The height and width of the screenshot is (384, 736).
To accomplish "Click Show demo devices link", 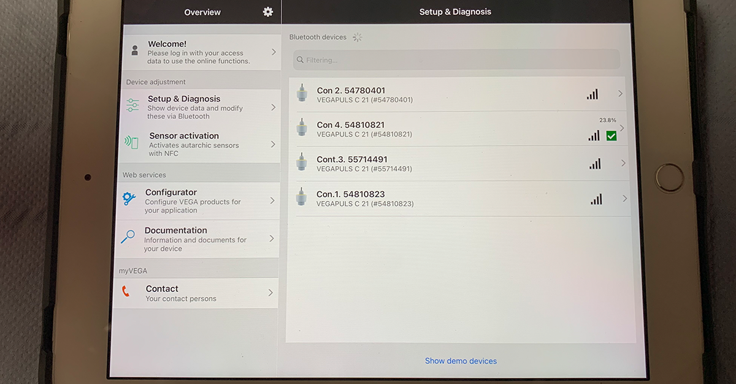I will (461, 361).
